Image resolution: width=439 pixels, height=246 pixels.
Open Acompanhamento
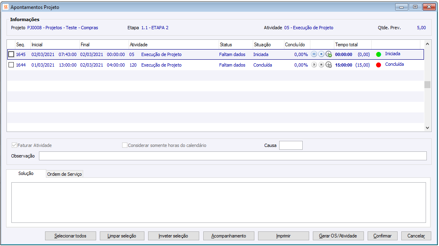point(228,236)
